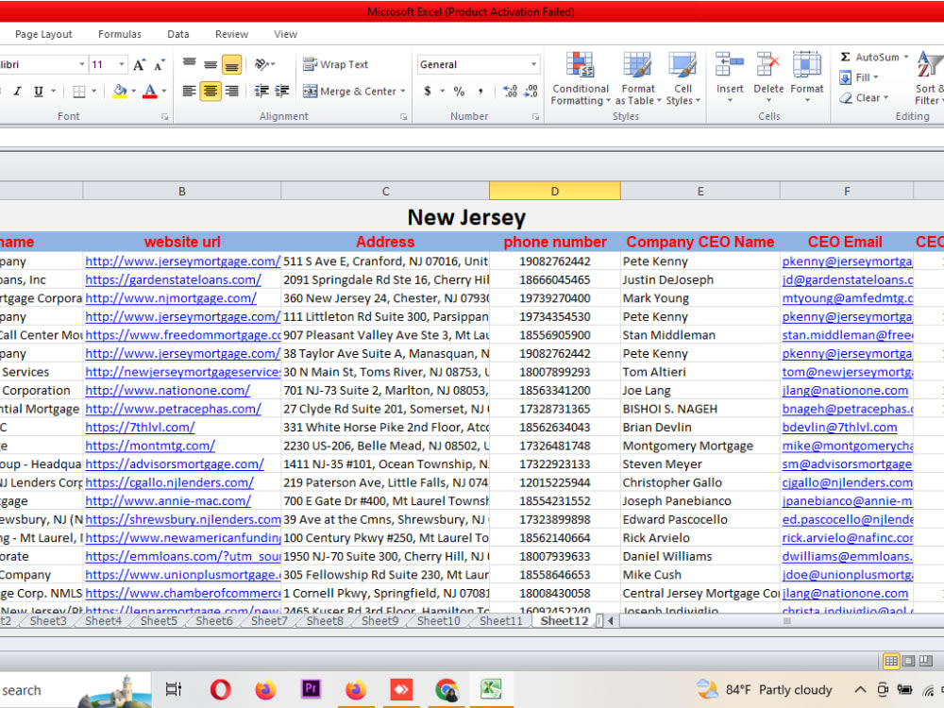The height and width of the screenshot is (708, 944).
Task: Switch to Normal view in status bar
Action: click(x=891, y=661)
